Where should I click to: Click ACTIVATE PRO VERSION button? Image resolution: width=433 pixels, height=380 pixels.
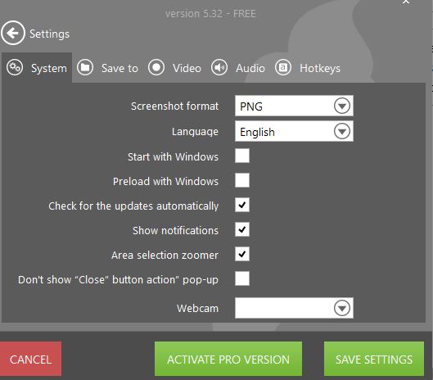[x=228, y=359]
